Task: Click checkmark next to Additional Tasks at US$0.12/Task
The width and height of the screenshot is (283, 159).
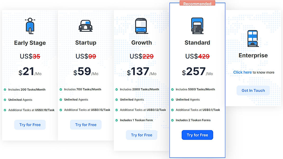Action: [x=117, y=110]
